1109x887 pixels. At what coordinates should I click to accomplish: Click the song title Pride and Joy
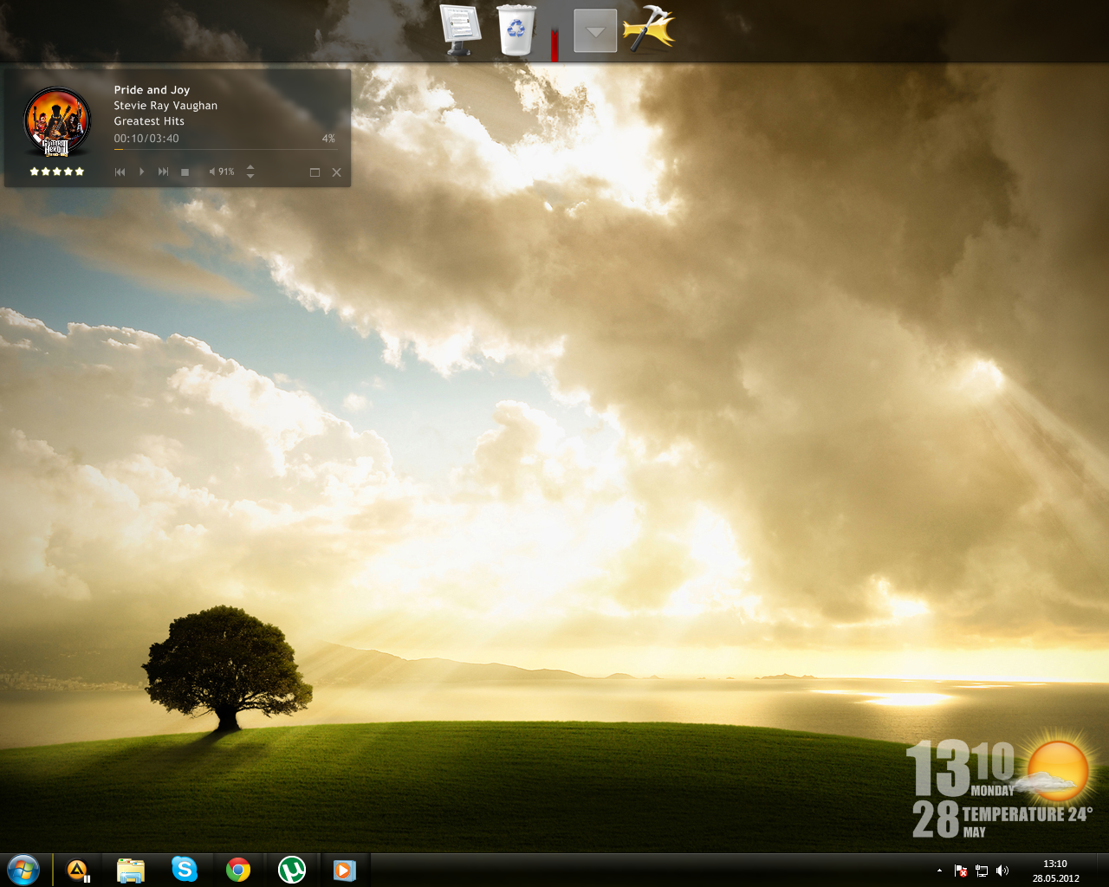click(152, 90)
